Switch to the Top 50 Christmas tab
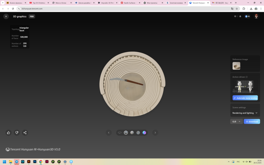 point(39,3)
